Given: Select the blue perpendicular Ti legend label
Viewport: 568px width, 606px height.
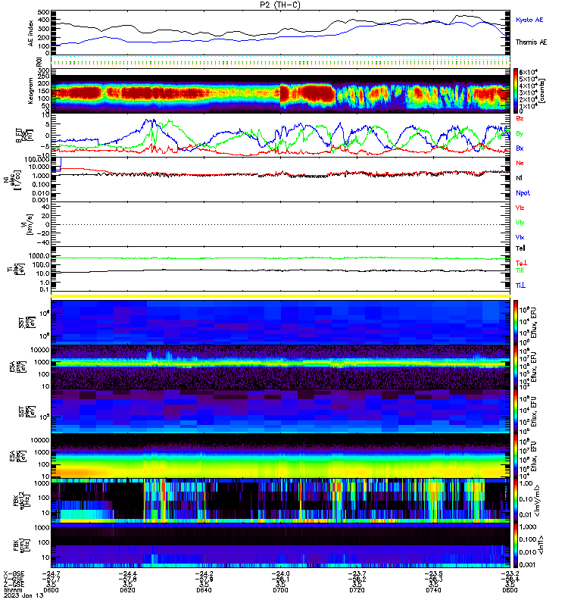Looking at the screenshot, I should (x=520, y=286).
